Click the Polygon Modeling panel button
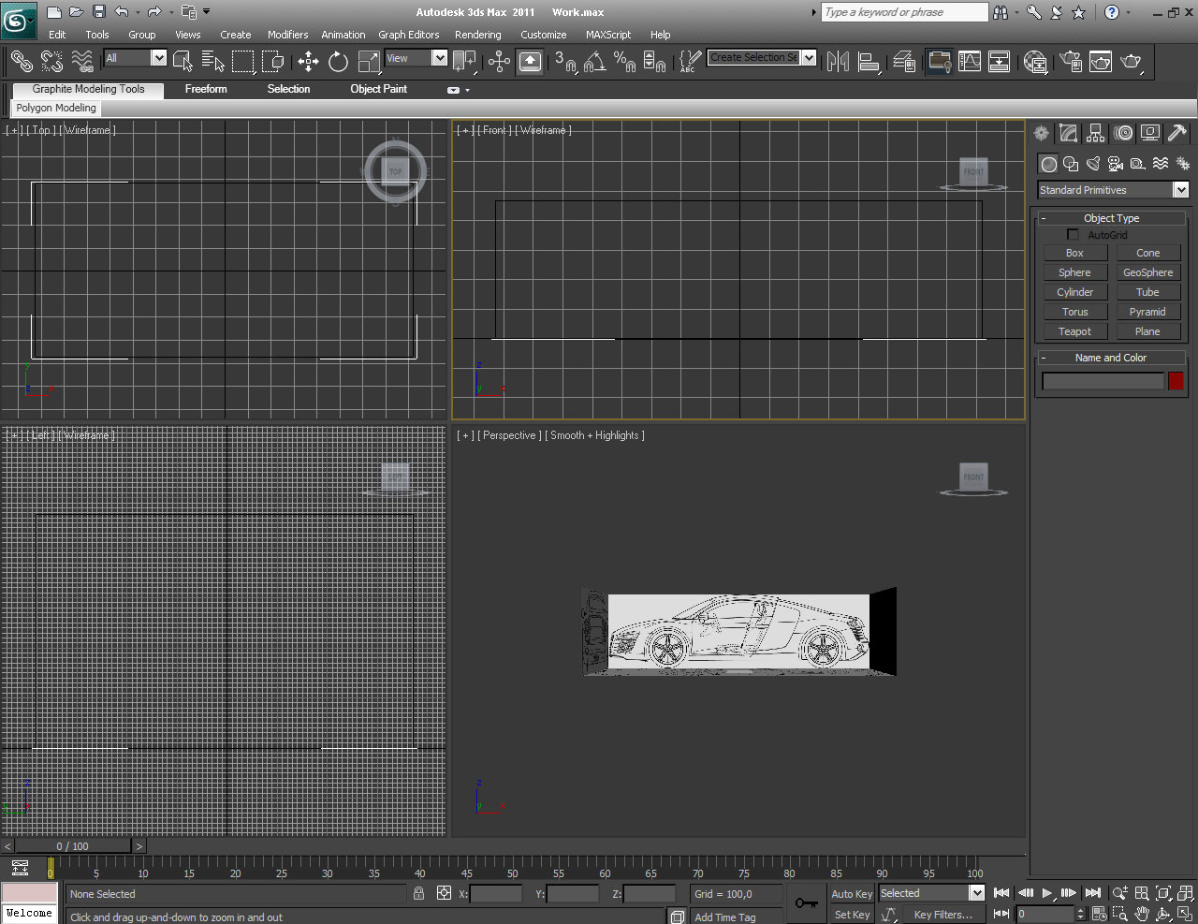Screen dimensions: 1198x924 56,108
